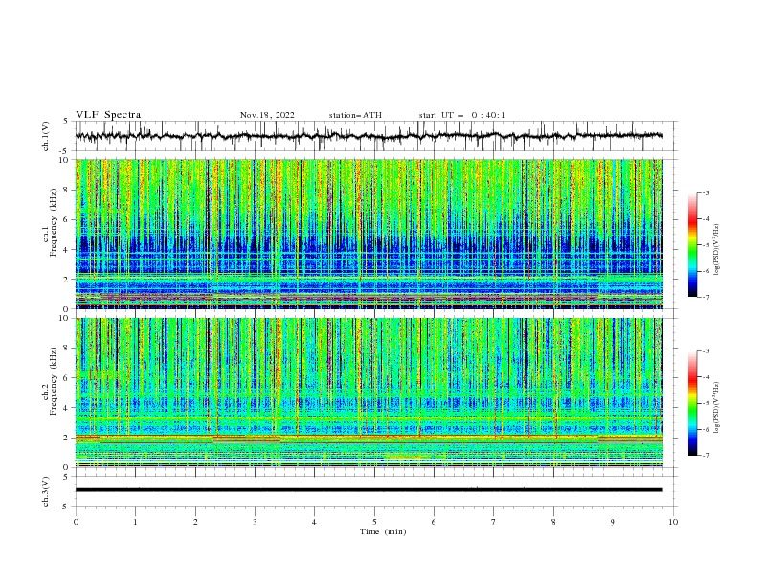758x586 pixels.
Task: Click the "ch.1(V)" waveform axis label
Action: [46, 136]
